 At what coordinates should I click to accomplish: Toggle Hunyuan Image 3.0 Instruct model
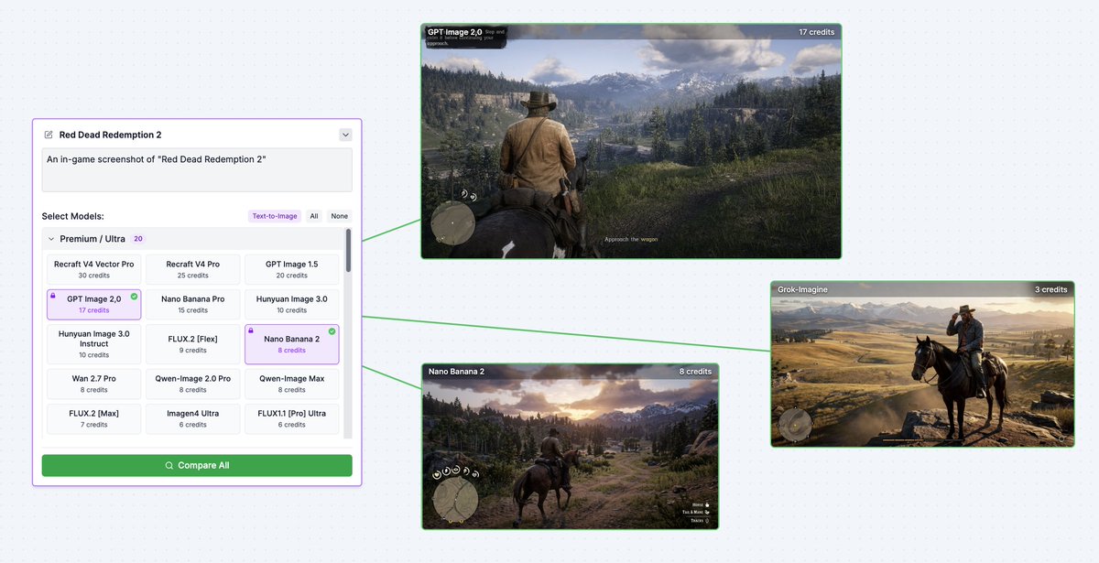[x=93, y=344]
